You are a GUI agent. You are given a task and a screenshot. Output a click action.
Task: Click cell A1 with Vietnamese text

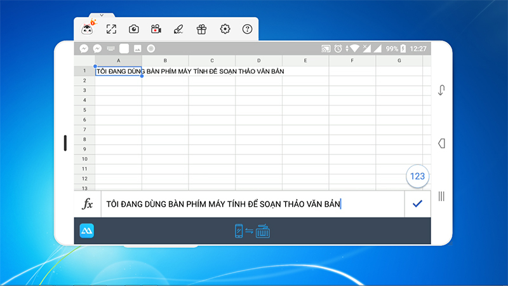(118, 71)
